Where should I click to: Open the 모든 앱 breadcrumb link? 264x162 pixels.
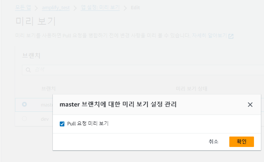[x=24, y=7]
